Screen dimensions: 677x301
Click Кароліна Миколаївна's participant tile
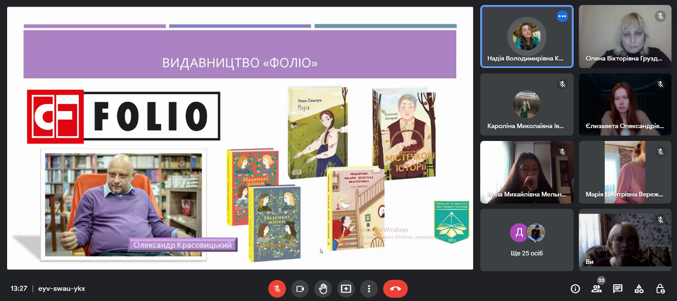coord(526,105)
